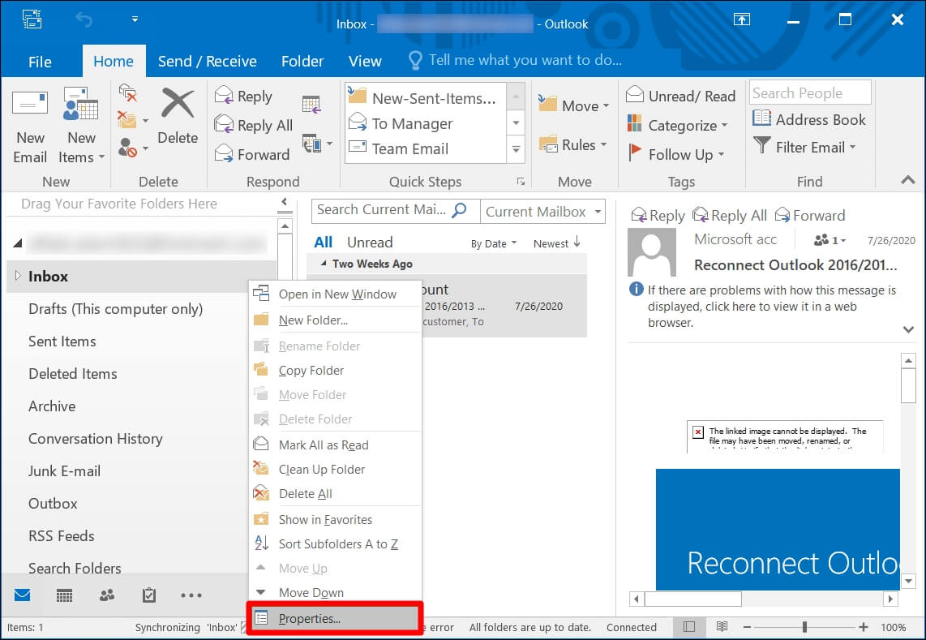The width and height of the screenshot is (926, 640).
Task: Click the Search People field
Action: (x=810, y=92)
